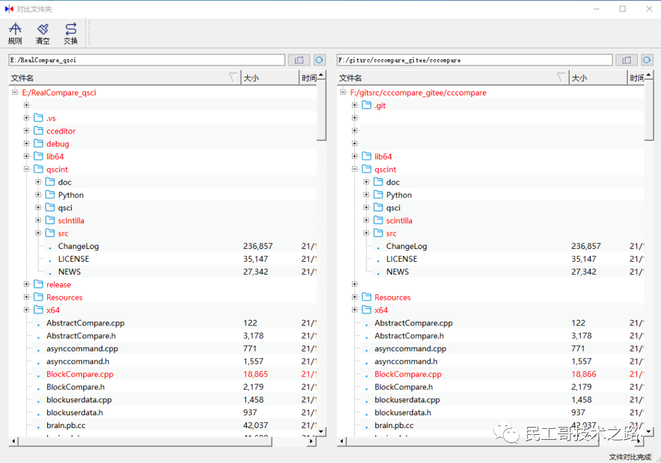Select ChangeLog file in the left pane
The height and width of the screenshot is (463, 661).
78,246
